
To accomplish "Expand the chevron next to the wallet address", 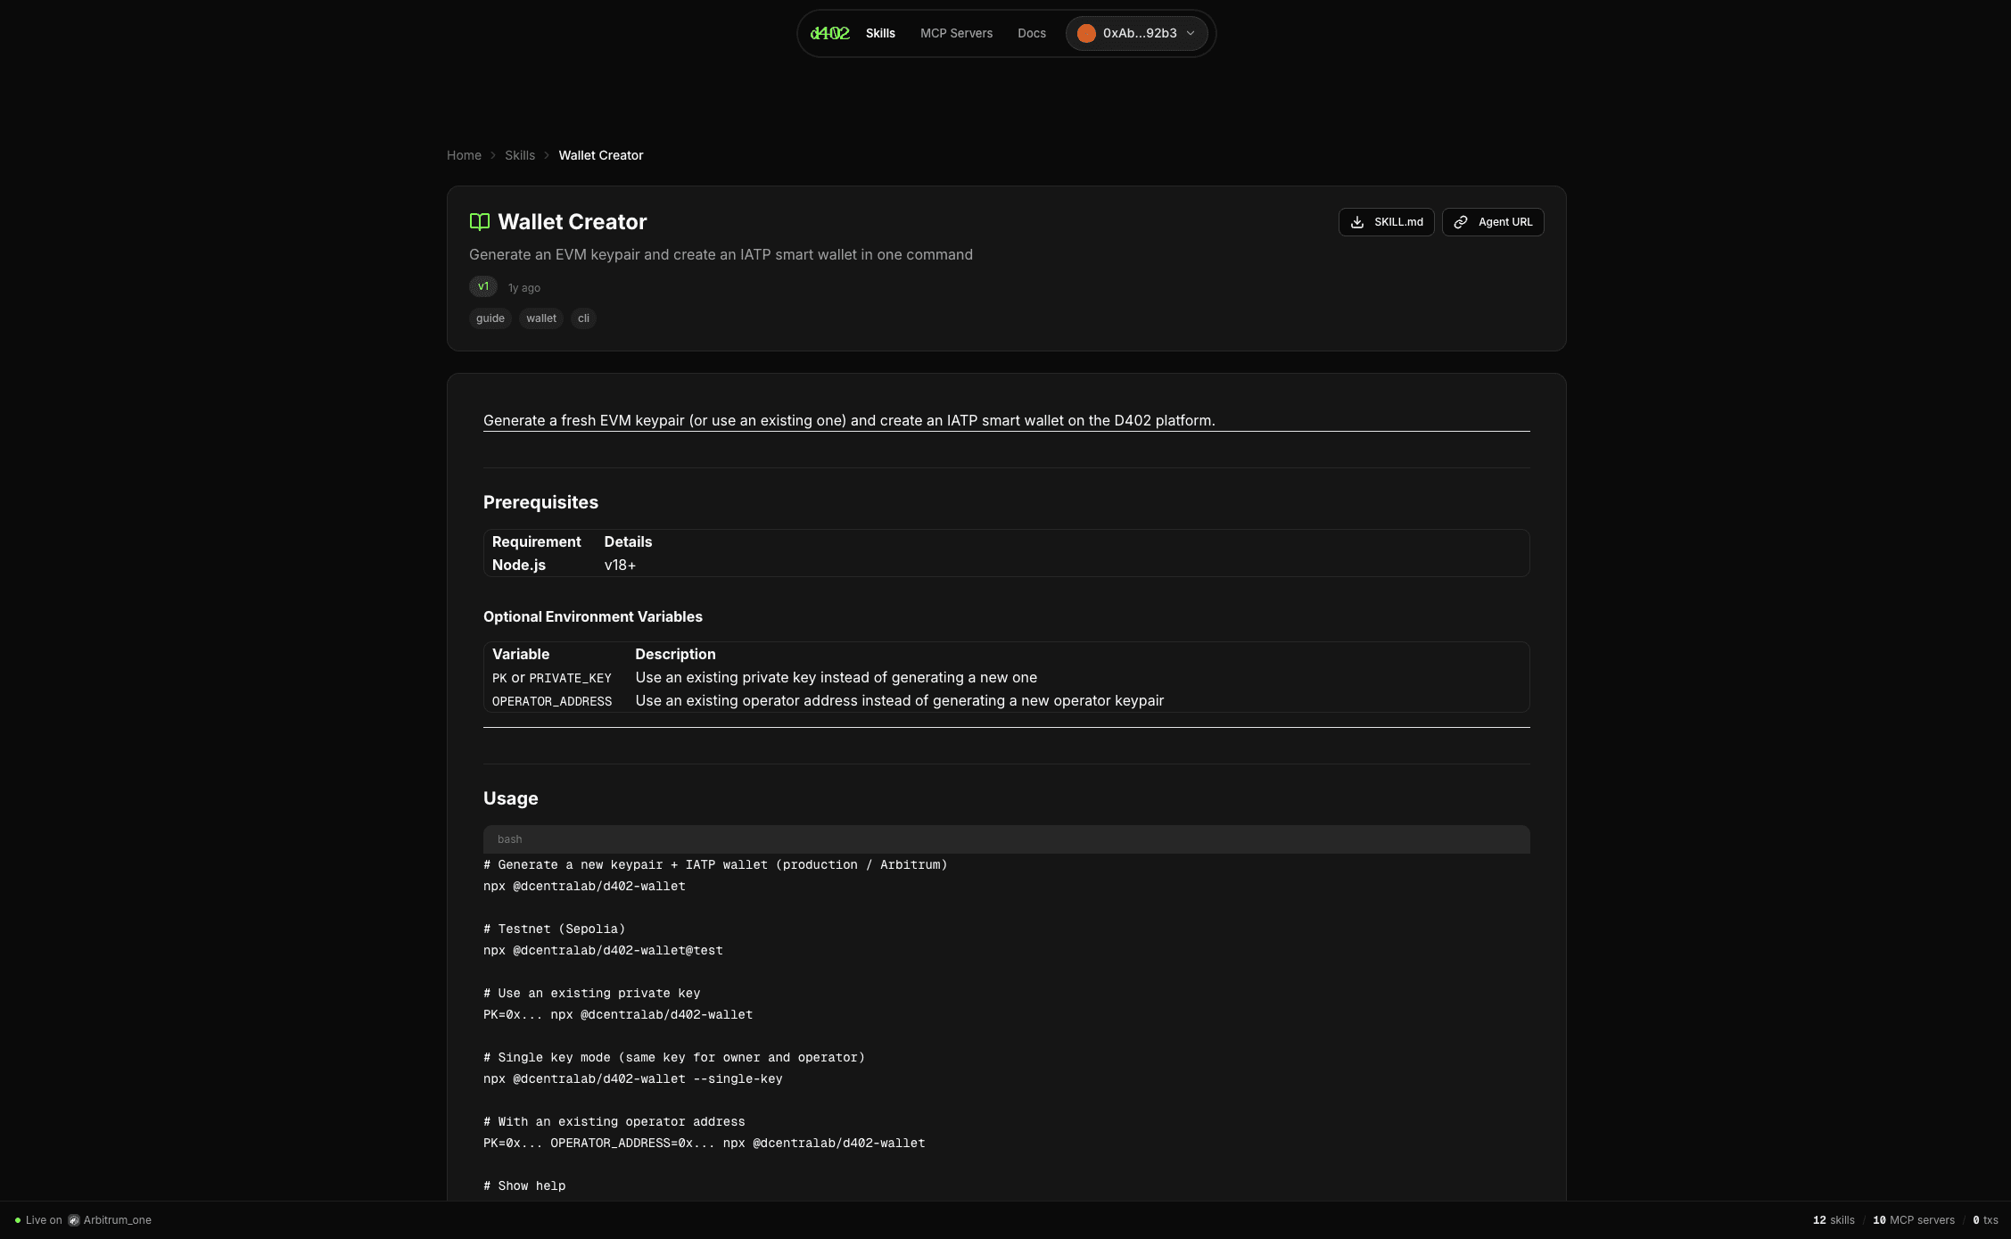I will pos(1190,33).
